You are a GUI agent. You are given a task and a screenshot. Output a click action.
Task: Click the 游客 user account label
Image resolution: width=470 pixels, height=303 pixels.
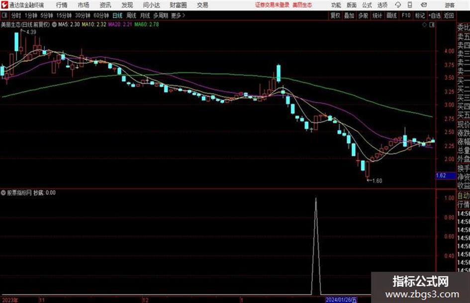(x=450, y=5)
